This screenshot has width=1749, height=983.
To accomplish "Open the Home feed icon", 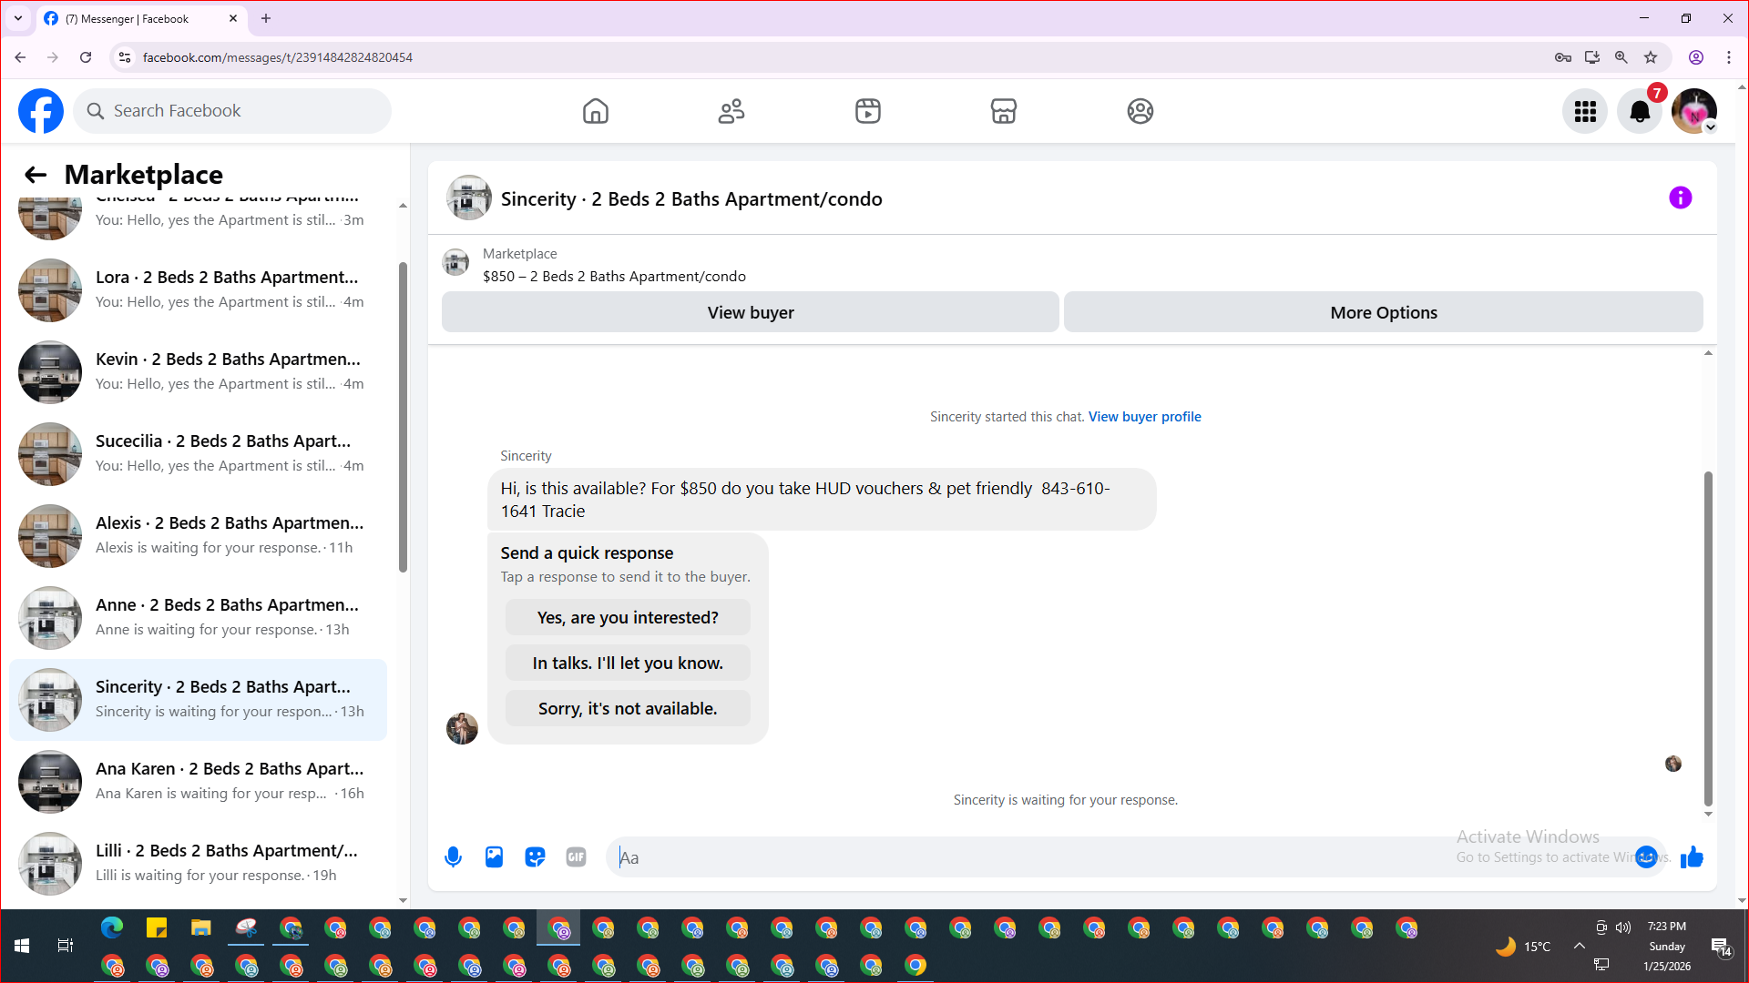I will click(596, 111).
